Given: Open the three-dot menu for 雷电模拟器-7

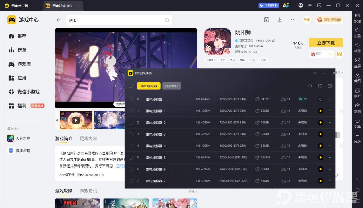Looking at the screenshot, I should coord(330,181).
